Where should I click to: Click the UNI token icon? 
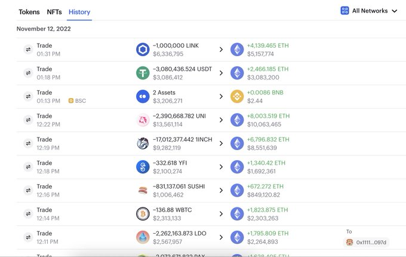(143, 120)
